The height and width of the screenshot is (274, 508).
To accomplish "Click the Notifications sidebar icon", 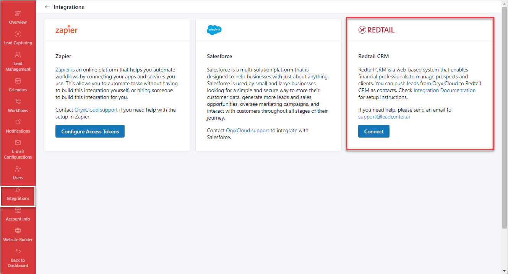I will [x=18, y=122].
